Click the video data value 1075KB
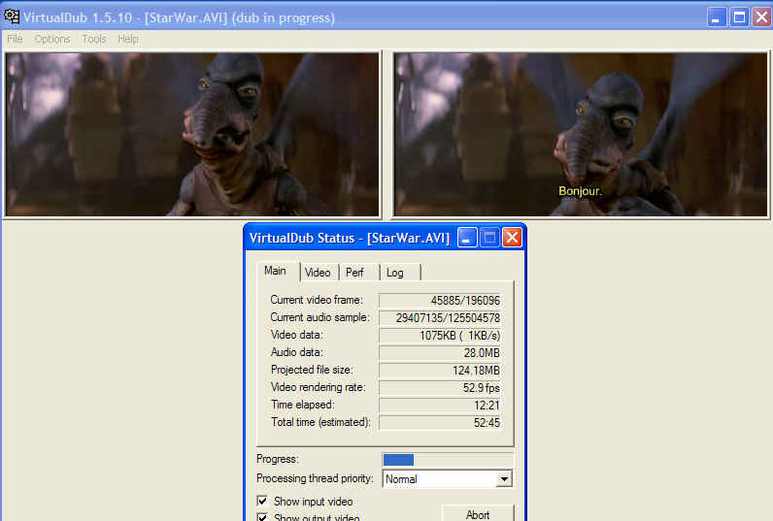The height and width of the screenshot is (521, 773). (x=440, y=336)
